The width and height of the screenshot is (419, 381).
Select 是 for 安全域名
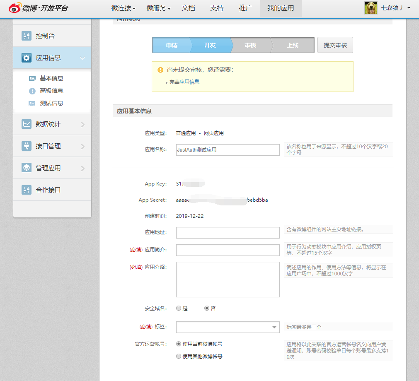point(179,308)
